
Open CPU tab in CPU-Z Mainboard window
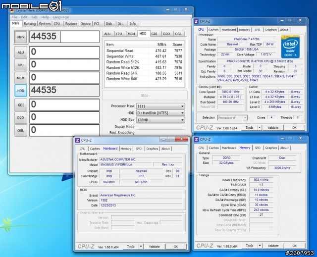coord(82,149)
